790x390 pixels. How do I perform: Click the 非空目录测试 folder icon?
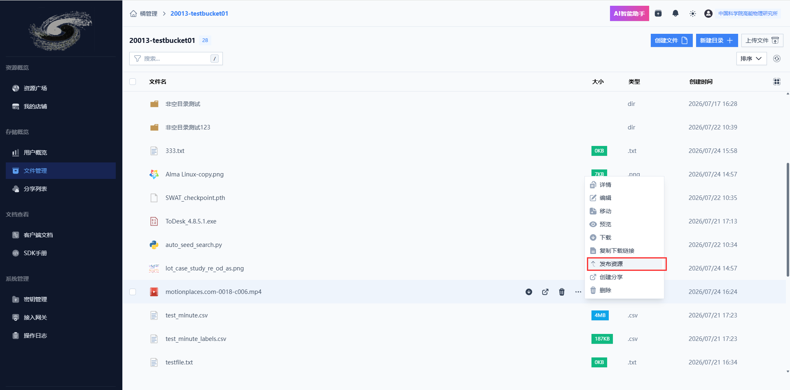(154, 104)
